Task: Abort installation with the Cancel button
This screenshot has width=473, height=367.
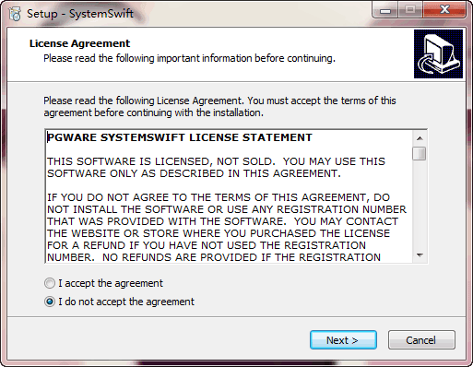Action: 421,340
